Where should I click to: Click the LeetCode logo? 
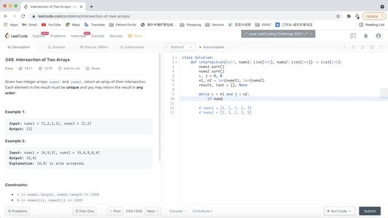16,36
